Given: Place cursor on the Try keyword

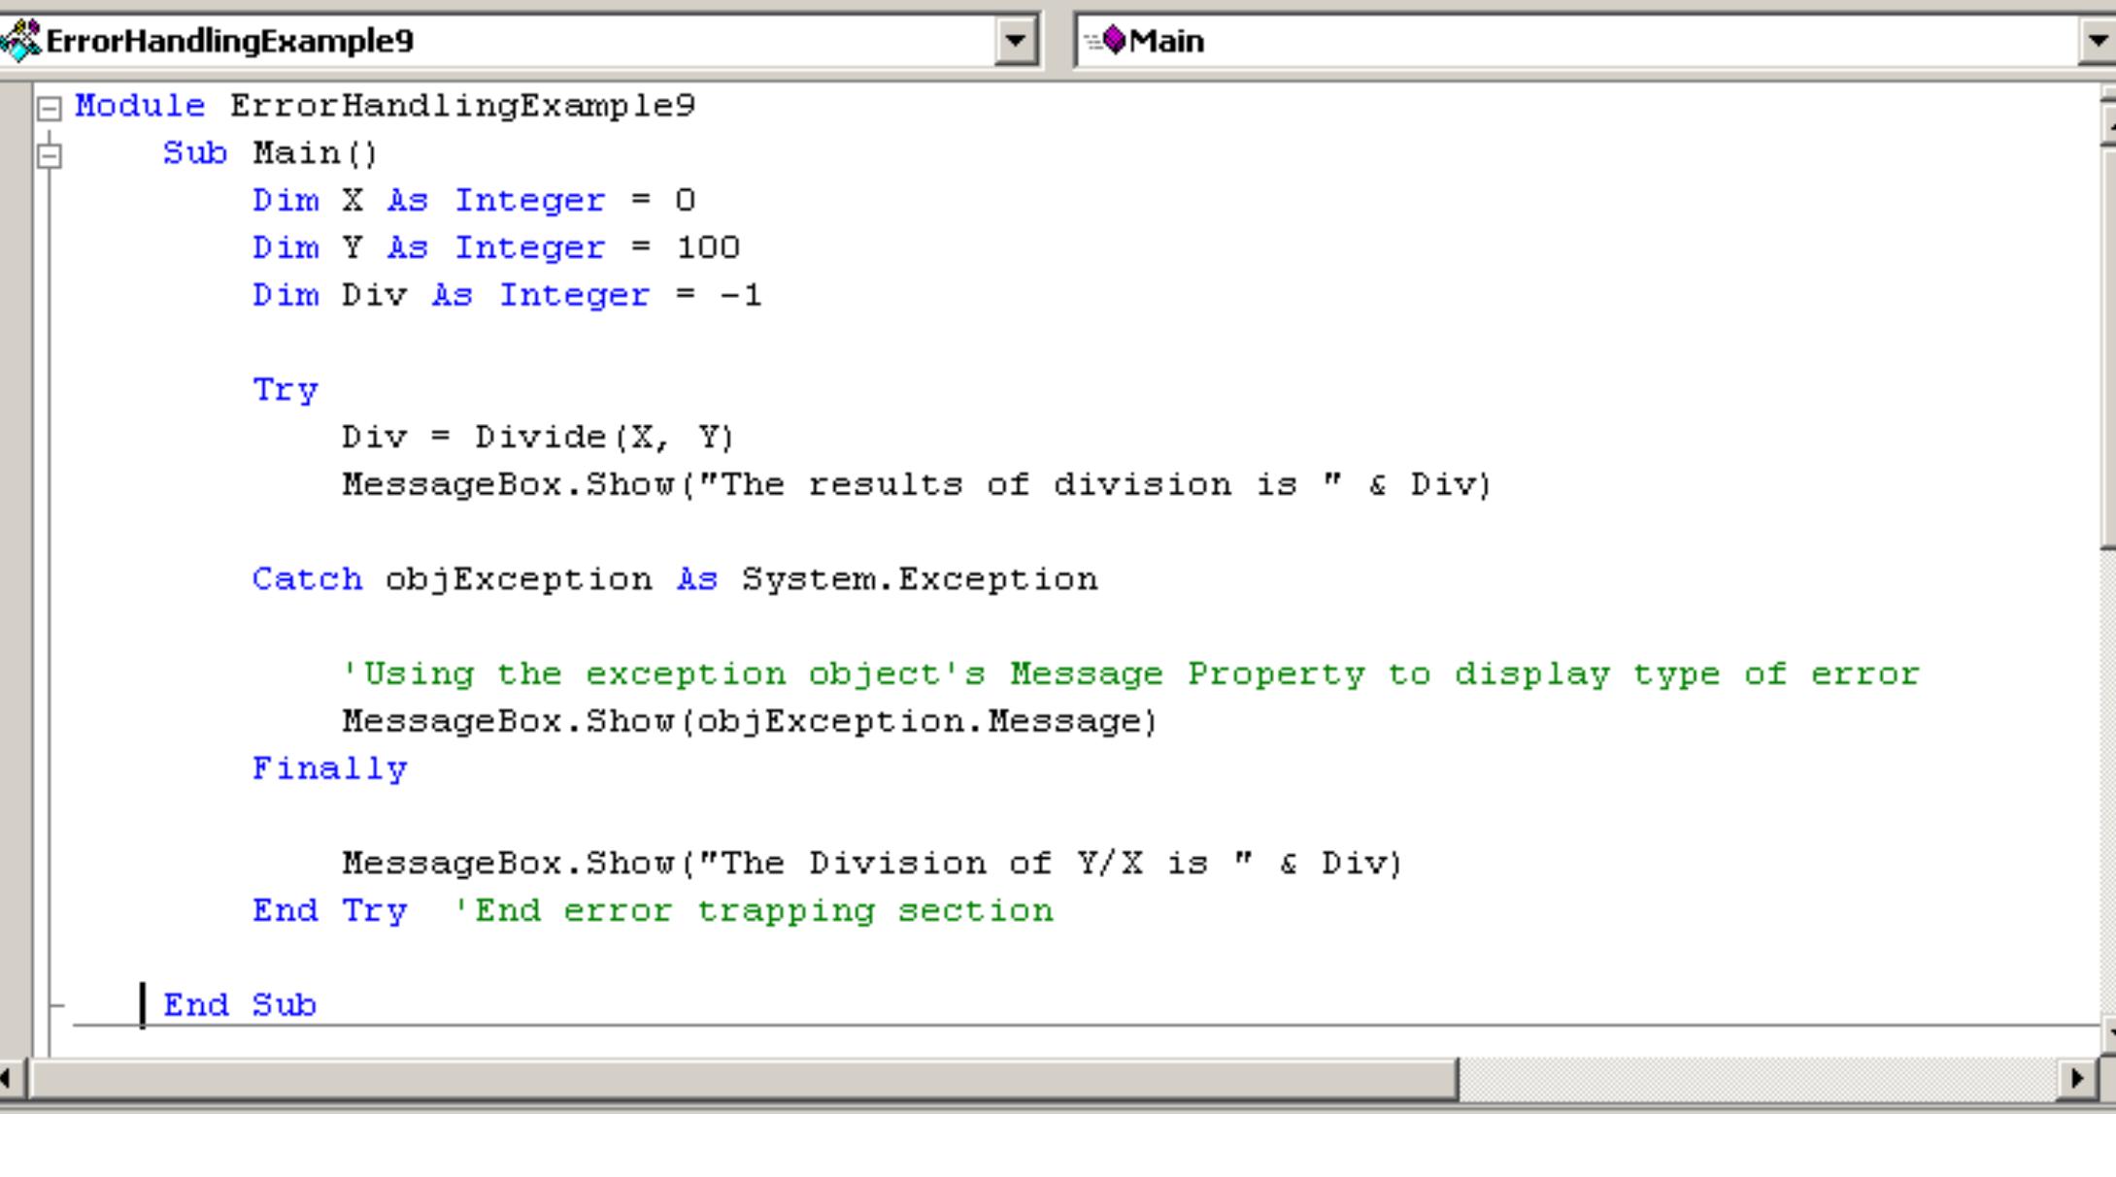Looking at the screenshot, I should point(285,390).
